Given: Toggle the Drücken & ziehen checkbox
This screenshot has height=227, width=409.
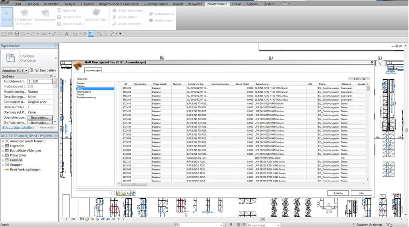Looking at the screenshot, I should point(354,225).
